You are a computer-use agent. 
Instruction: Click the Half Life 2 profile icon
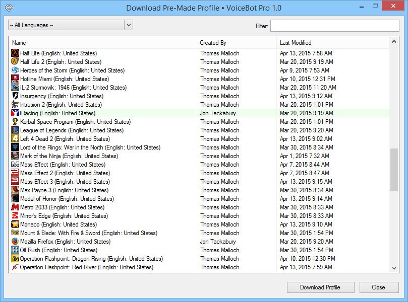point(15,62)
